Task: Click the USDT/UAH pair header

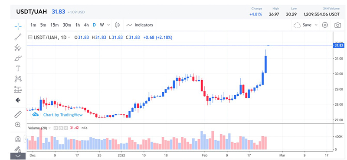Action: (32, 12)
